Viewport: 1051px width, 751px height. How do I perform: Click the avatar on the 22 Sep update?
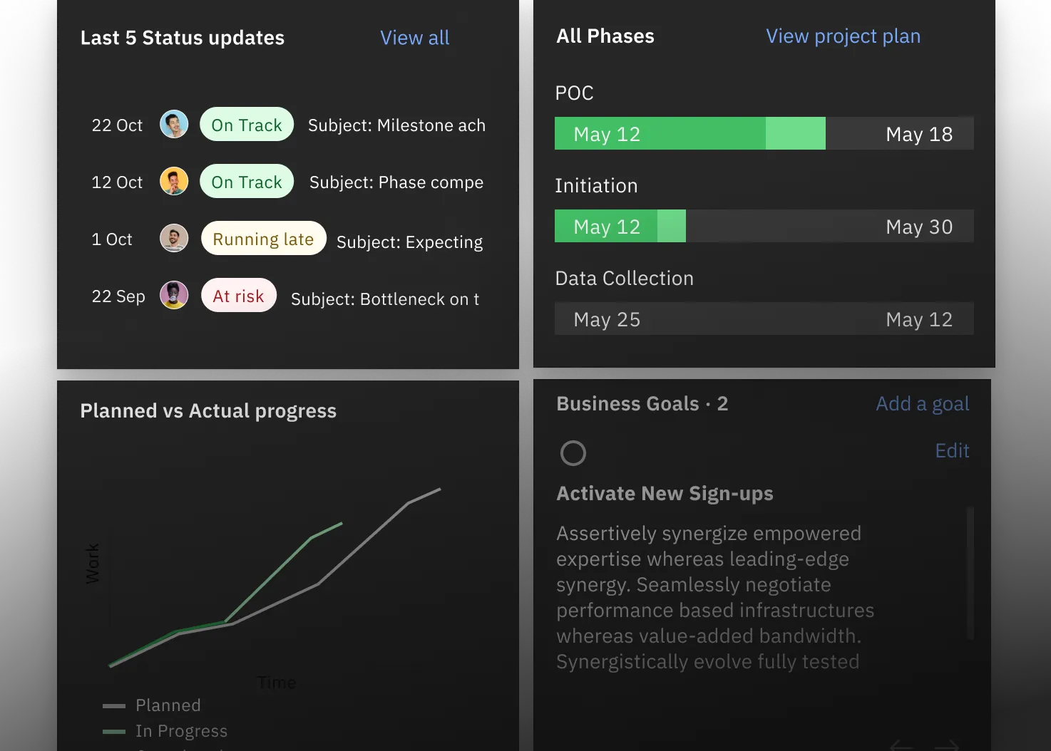point(174,295)
